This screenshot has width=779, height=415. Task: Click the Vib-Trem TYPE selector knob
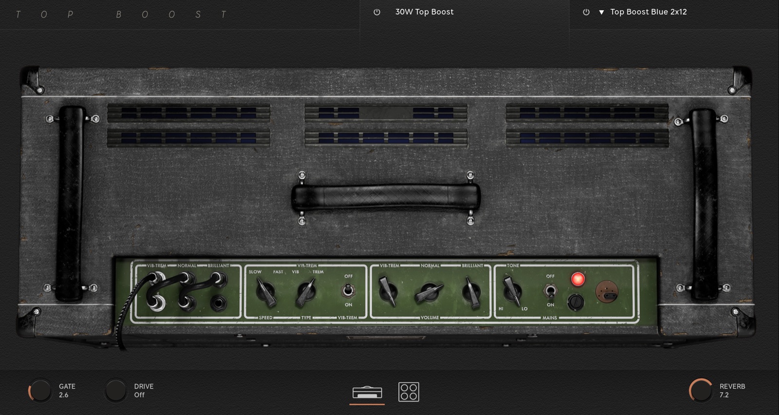306,292
